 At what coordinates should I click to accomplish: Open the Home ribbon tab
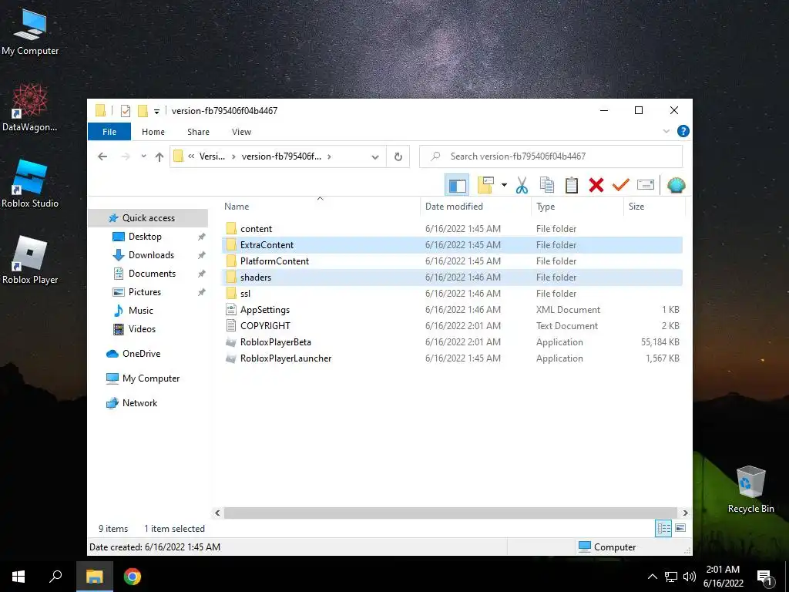click(153, 132)
